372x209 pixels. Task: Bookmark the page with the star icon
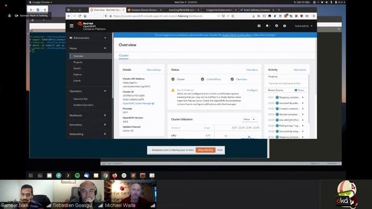pyautogui.click(x=233, y=16)
